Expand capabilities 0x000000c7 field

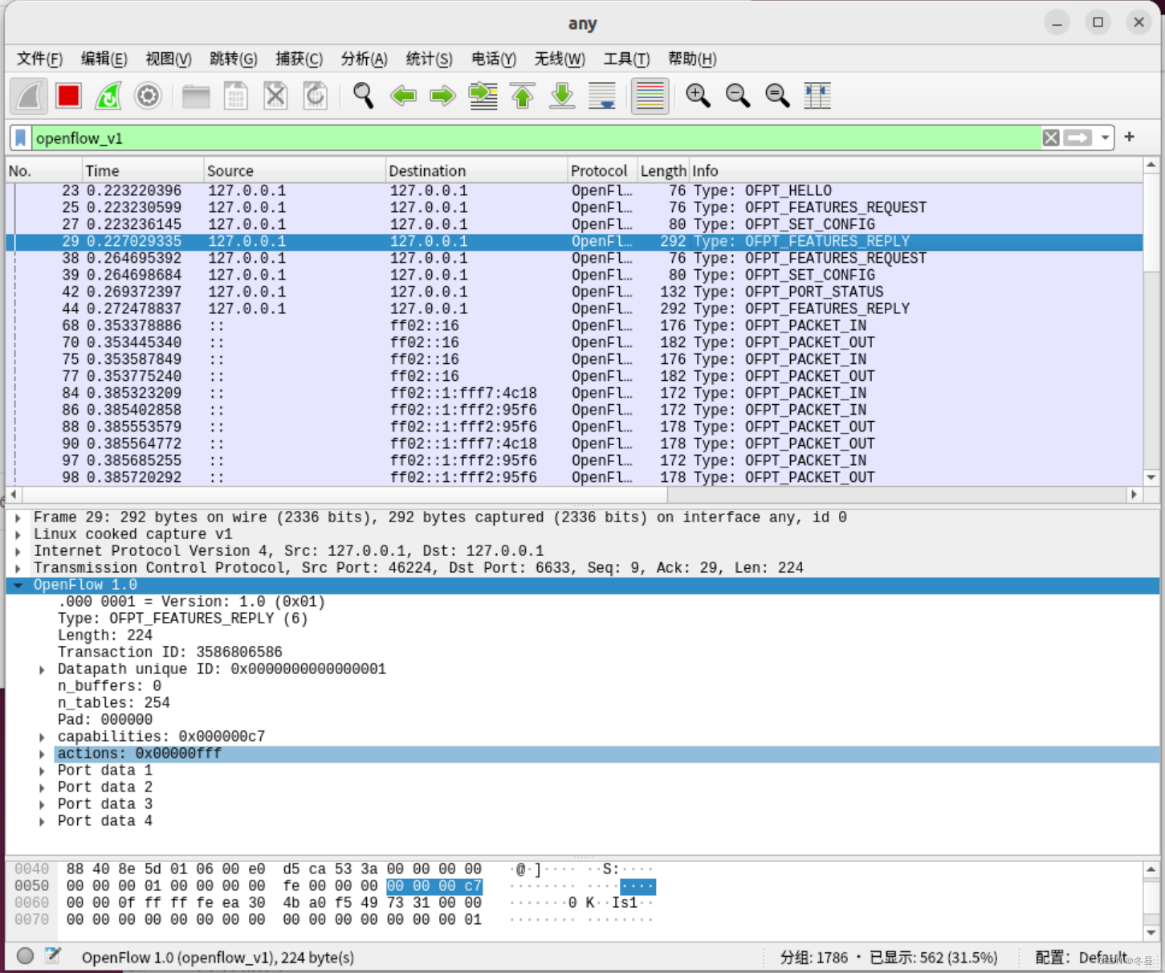click(42, 738)
